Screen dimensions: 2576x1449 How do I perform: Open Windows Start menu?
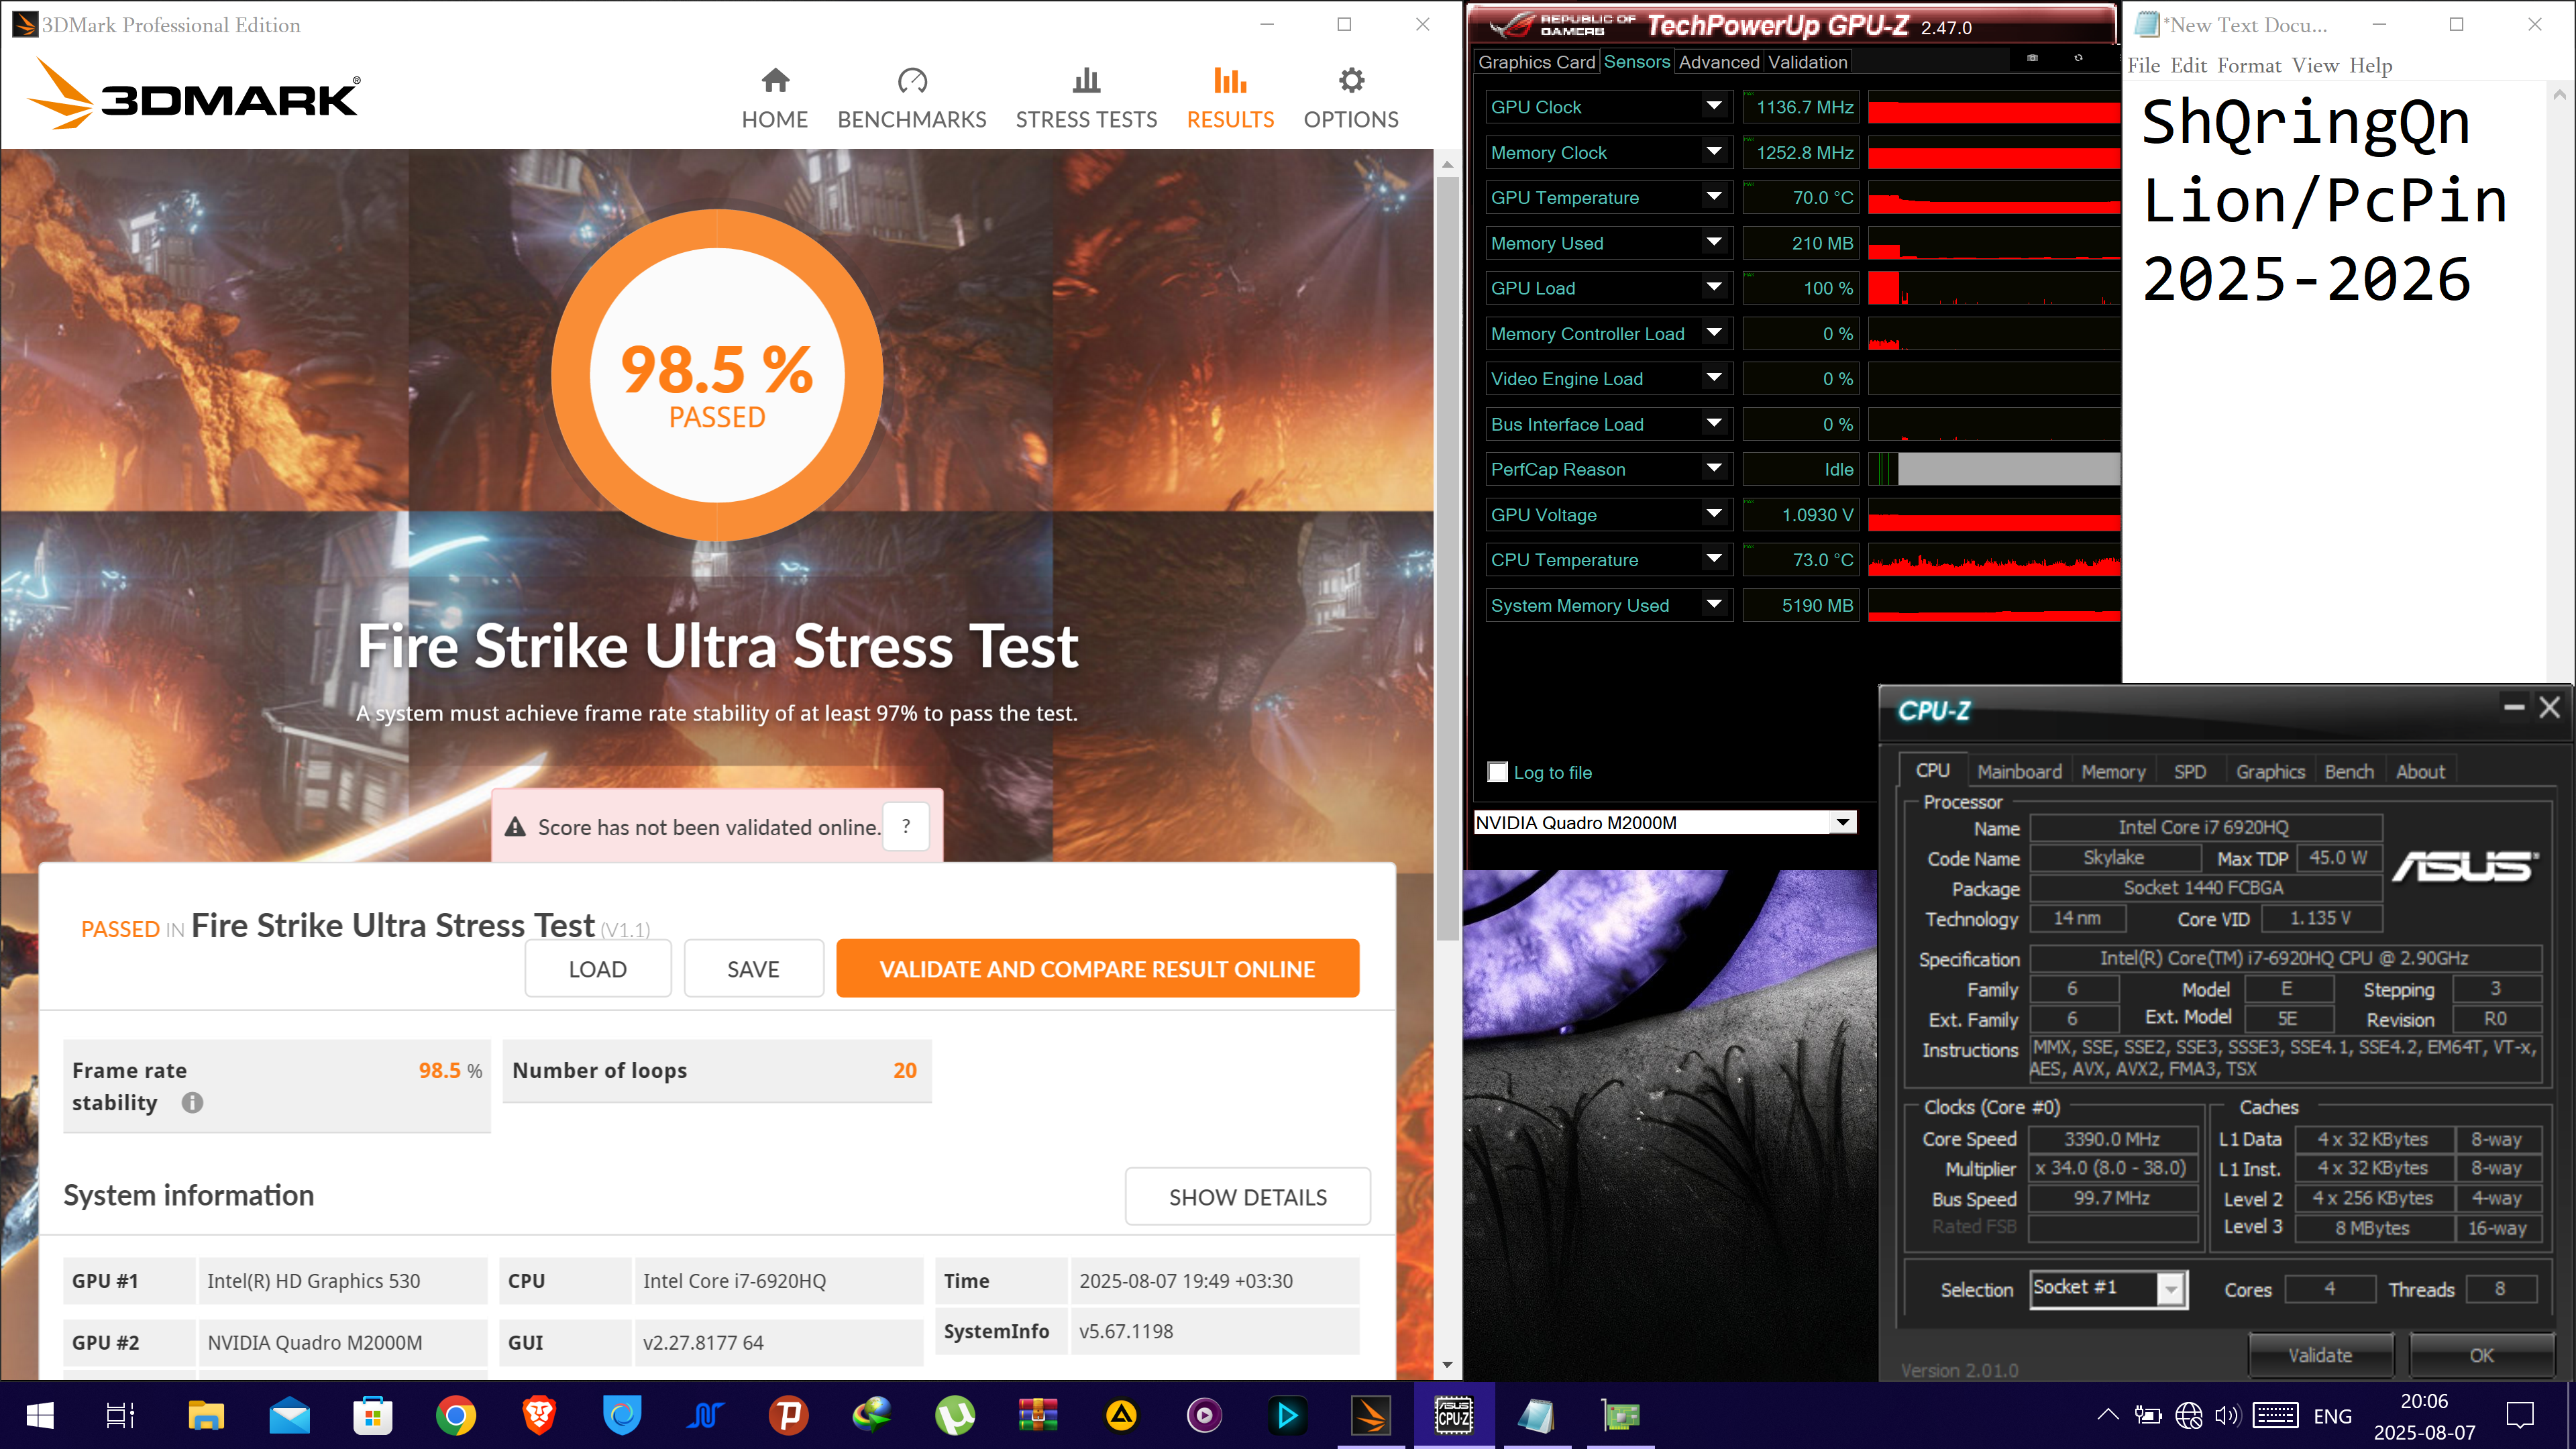point(40,1415)
